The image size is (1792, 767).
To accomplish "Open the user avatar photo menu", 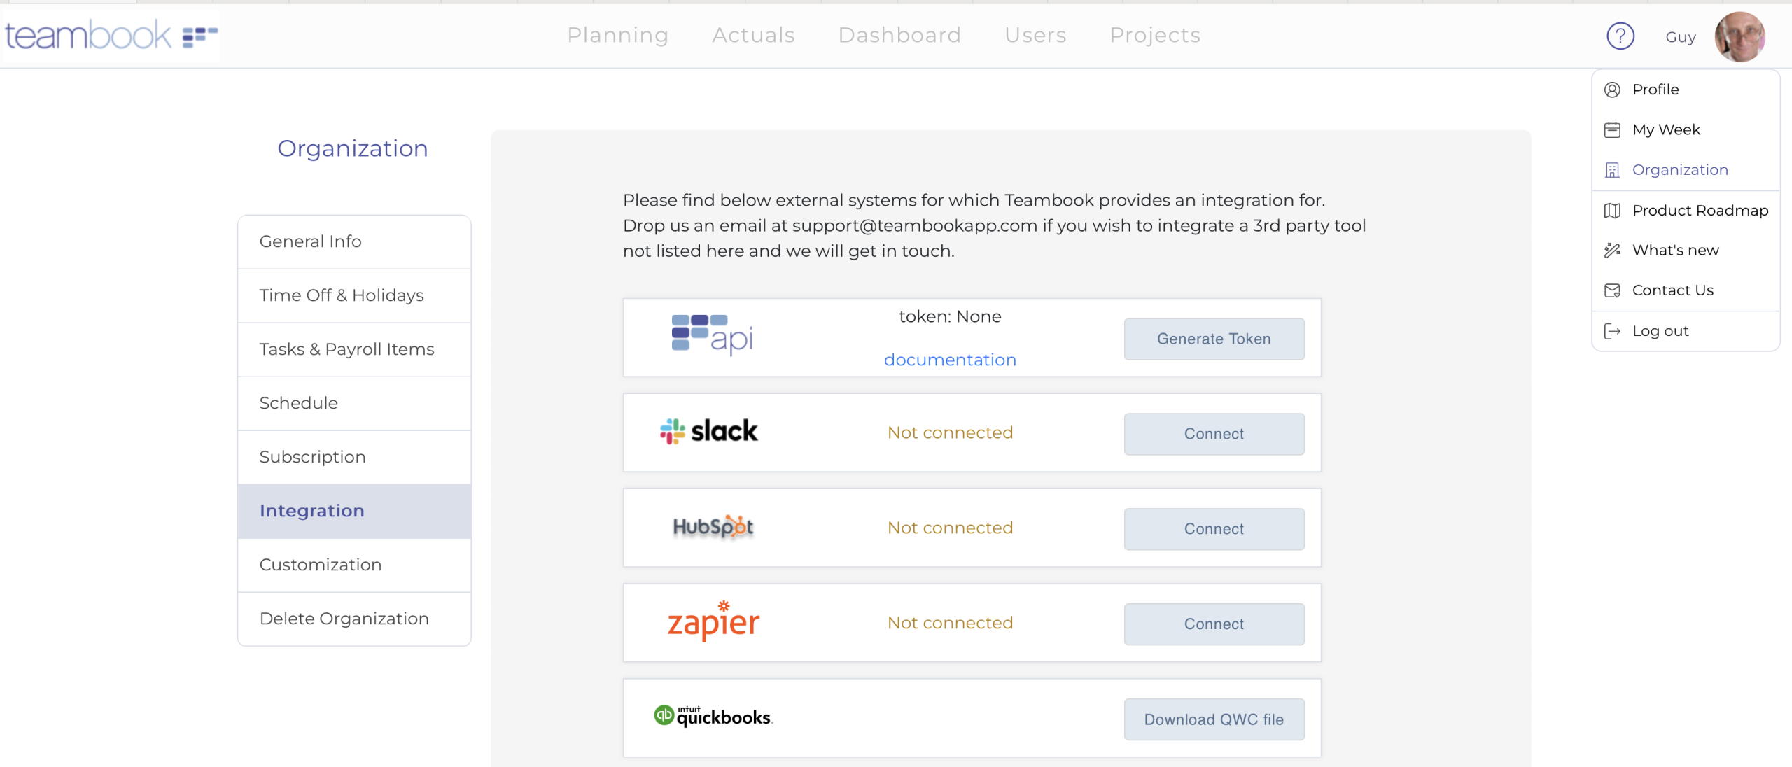I will click(1739, 36).
